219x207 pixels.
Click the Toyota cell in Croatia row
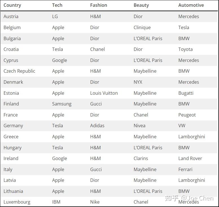pyautogui.click(x=185, y=49)
